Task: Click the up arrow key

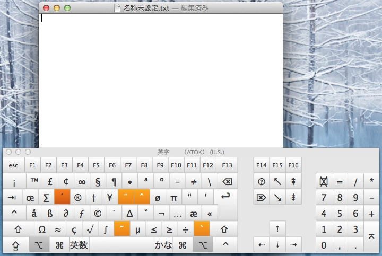Action: [x=277, y=229]
